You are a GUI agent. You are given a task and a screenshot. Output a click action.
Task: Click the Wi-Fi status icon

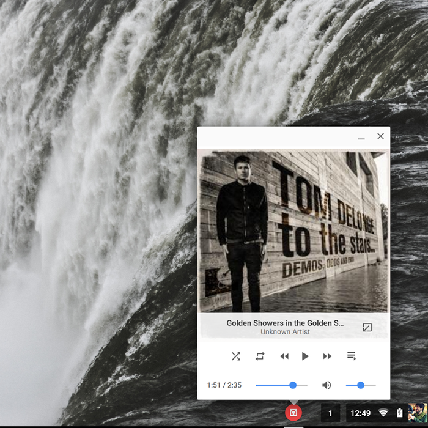point(383,413)
